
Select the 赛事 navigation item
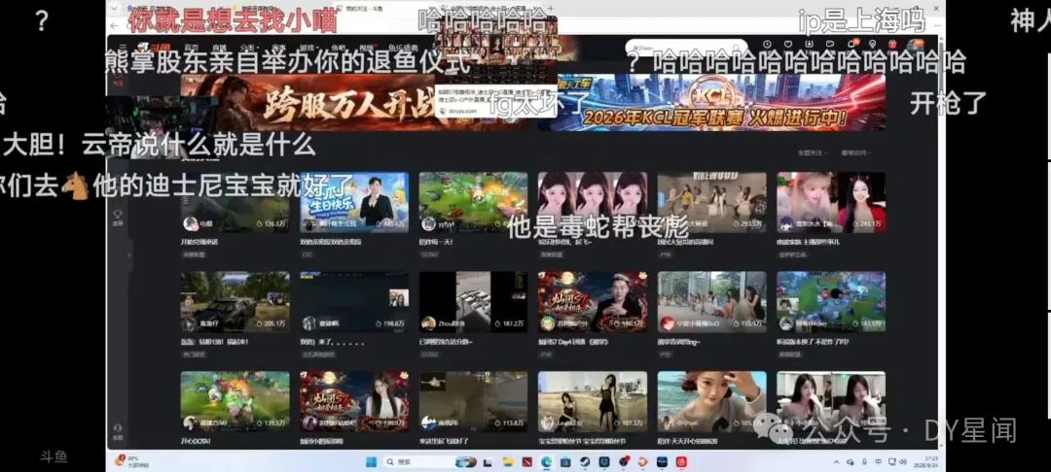pos(278,47)
